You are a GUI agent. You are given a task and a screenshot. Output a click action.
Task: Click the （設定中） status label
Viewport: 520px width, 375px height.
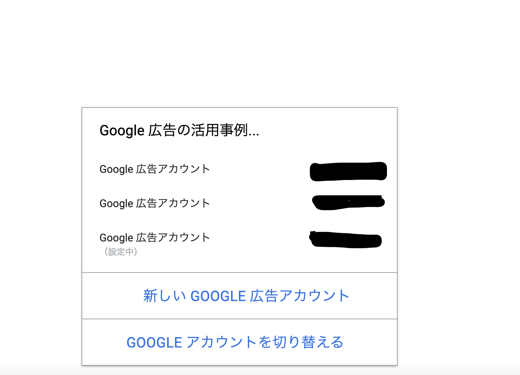(120, 252)
